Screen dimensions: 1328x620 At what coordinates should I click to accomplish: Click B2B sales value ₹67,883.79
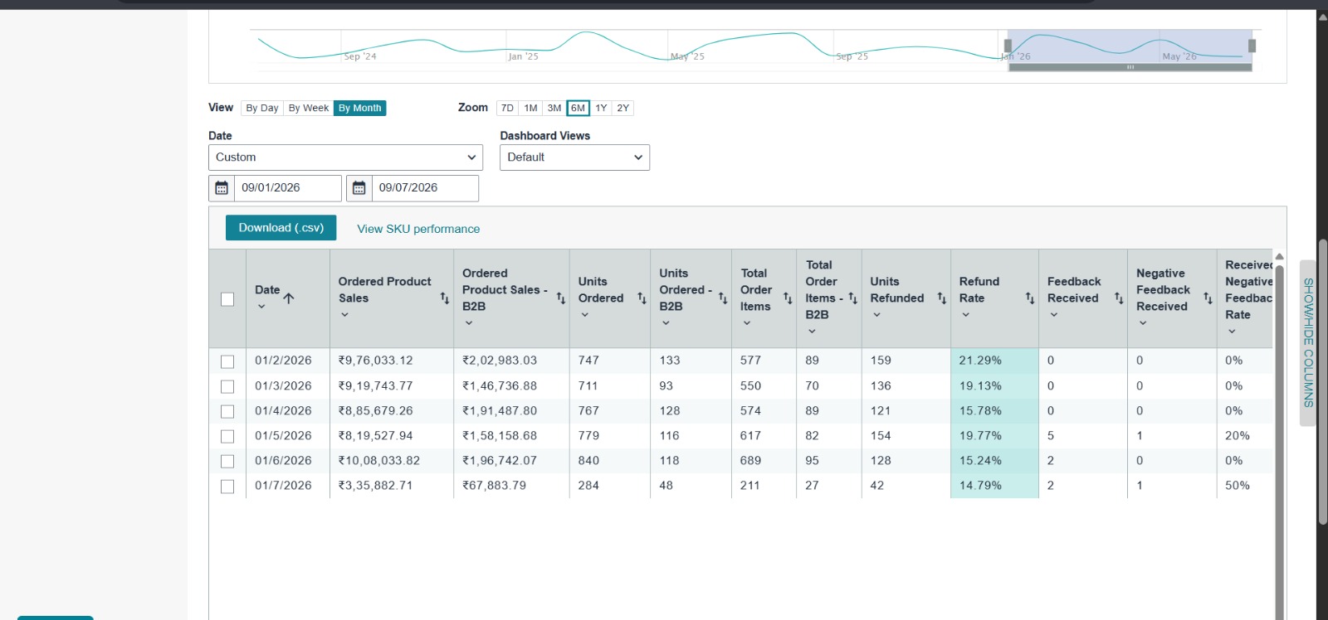494,486
